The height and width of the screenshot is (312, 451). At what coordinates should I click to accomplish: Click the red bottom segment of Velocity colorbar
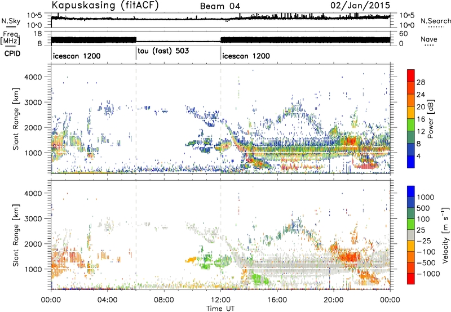[411, 279]
